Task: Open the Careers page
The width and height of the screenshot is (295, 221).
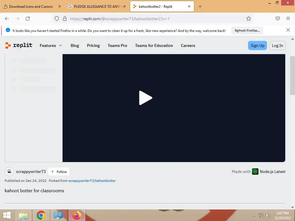Action: point(188,45)
